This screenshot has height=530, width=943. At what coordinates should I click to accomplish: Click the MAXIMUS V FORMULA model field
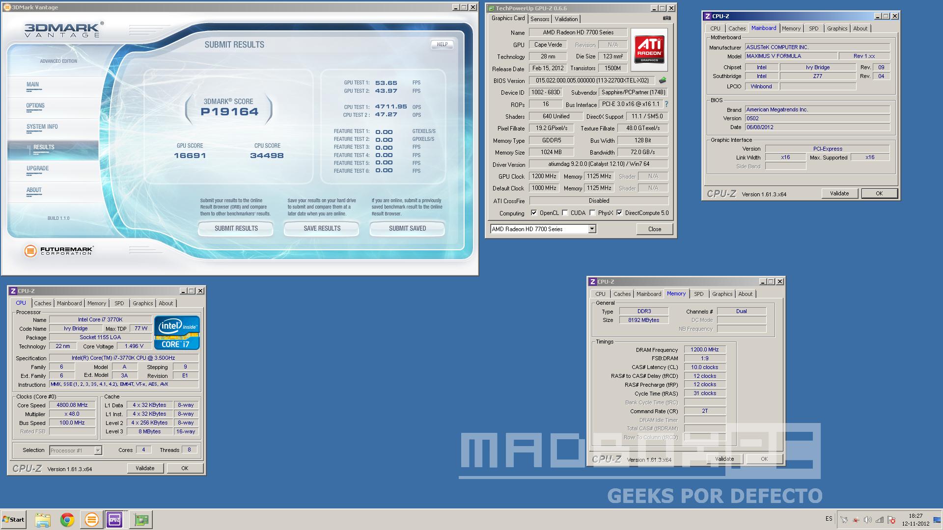(x=791, y=56)
